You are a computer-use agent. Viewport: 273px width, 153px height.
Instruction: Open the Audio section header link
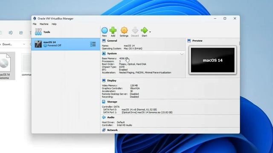[111, 117]
